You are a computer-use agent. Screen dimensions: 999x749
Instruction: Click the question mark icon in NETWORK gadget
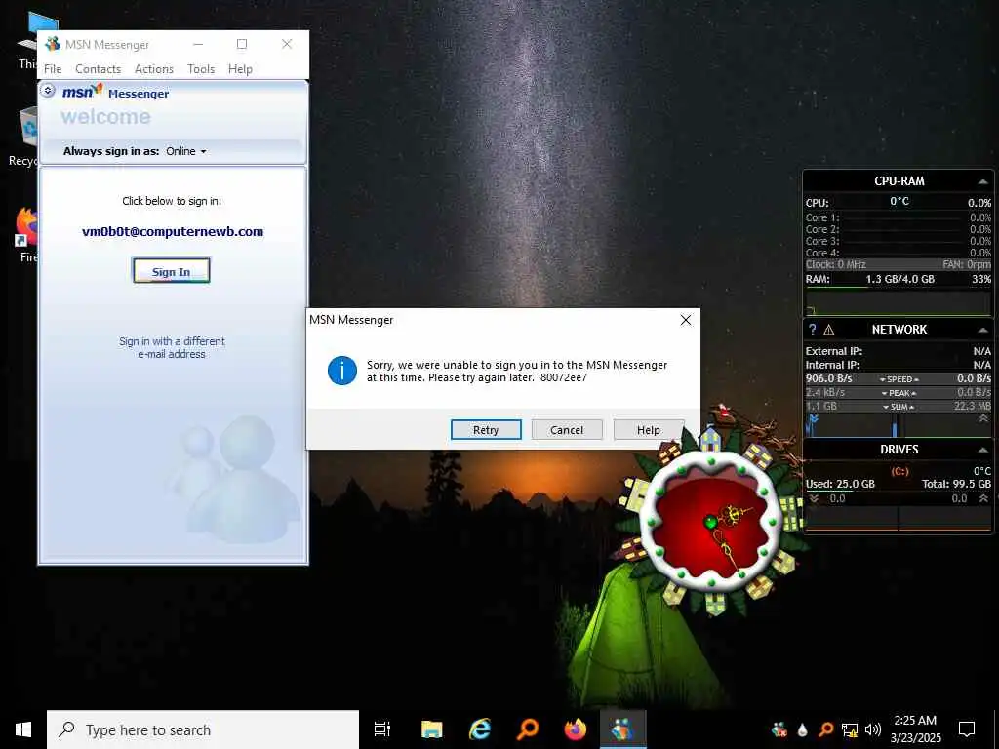tap(813, 330)
